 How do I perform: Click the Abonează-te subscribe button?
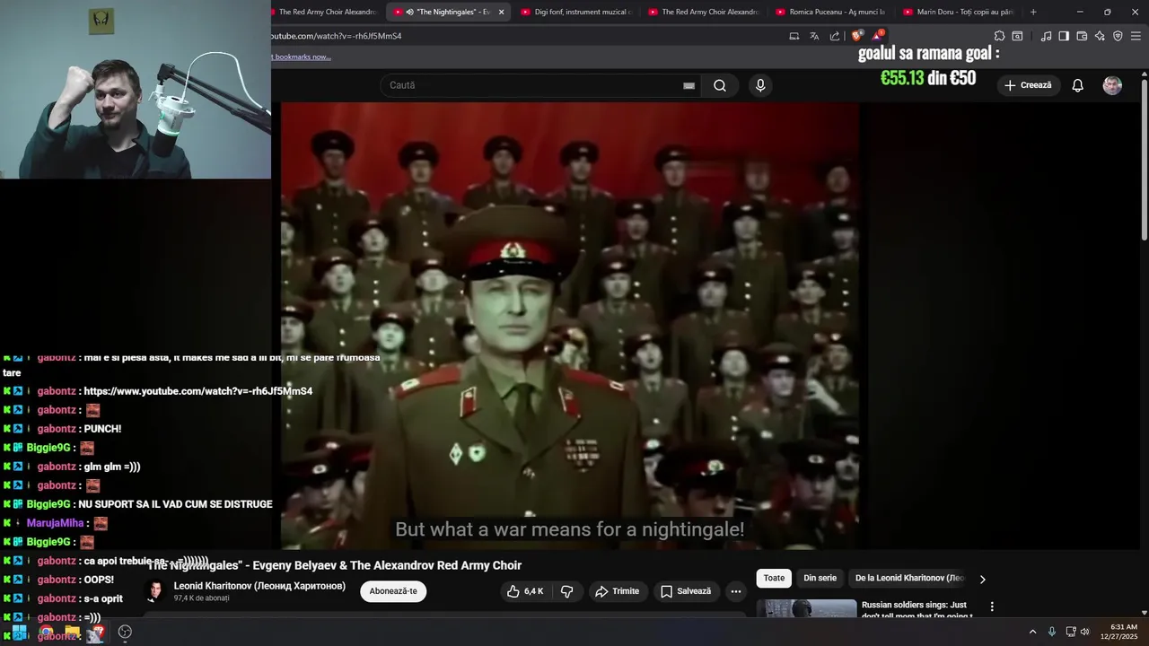393,591
